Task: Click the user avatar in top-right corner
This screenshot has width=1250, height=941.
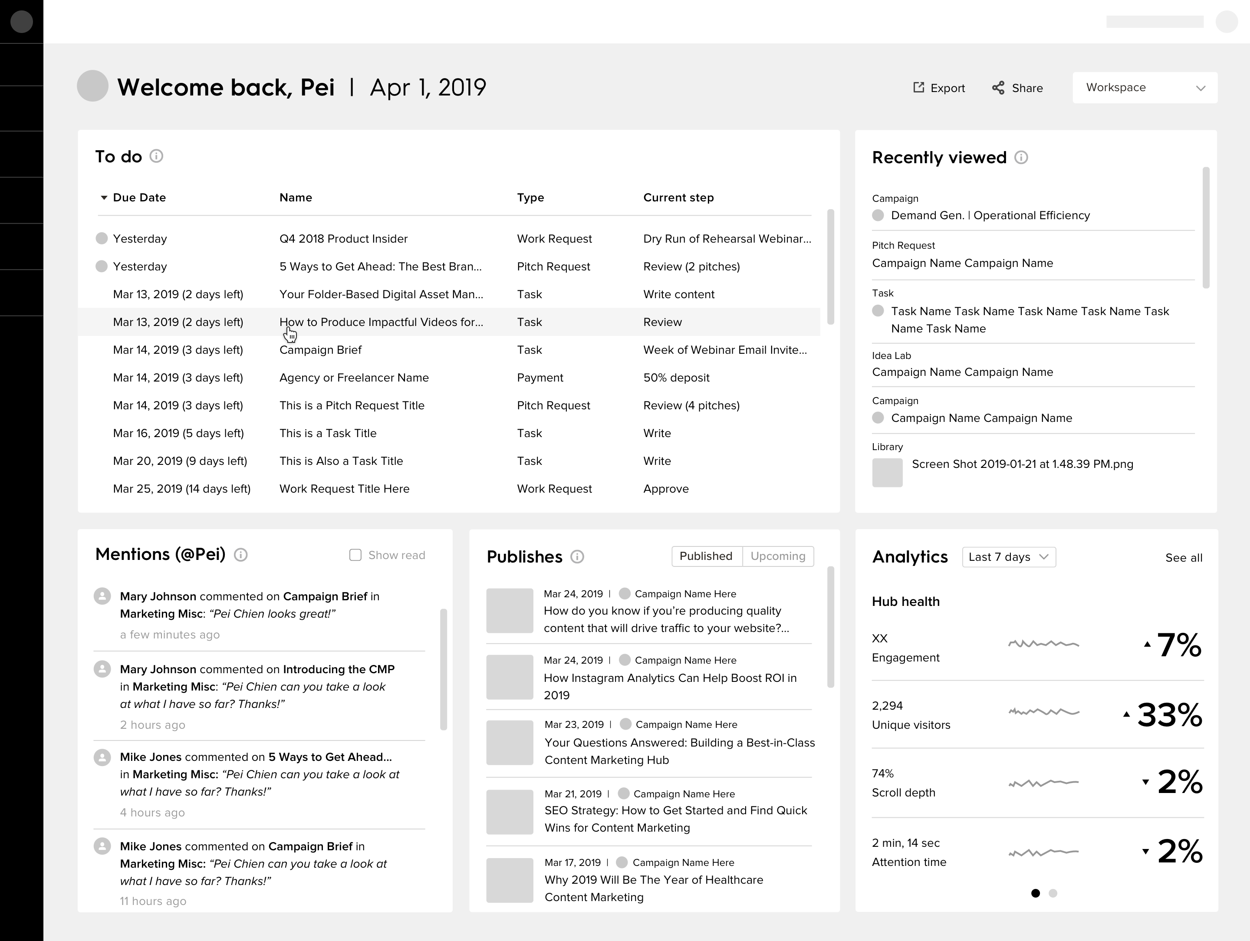Action: [x=1226, y=22]
